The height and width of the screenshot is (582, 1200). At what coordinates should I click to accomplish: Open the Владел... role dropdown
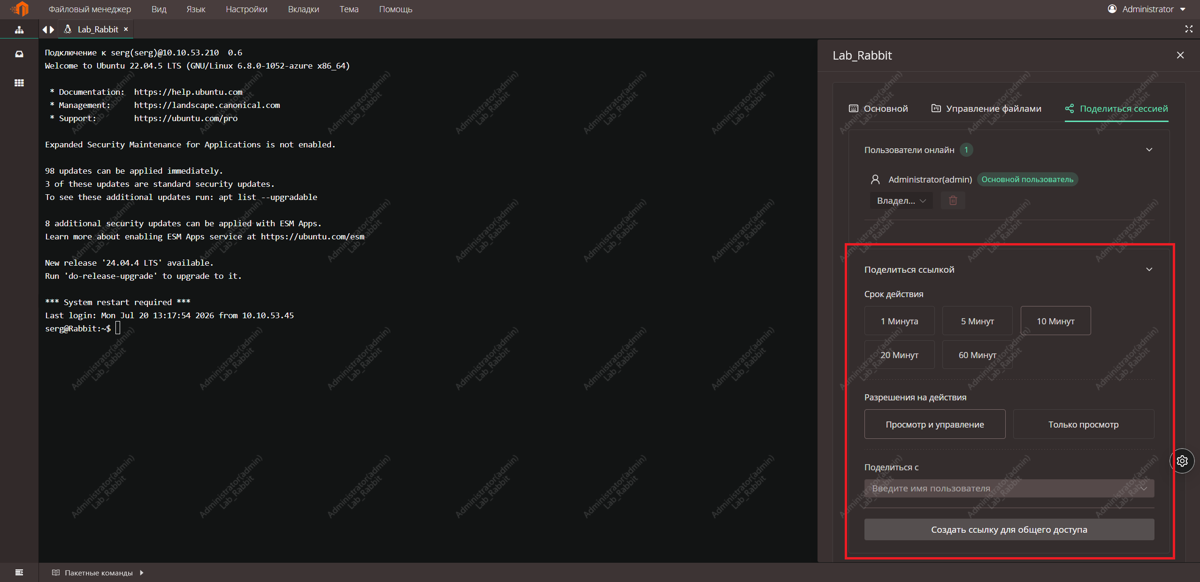pyautogui.click(x=902, y=200)
